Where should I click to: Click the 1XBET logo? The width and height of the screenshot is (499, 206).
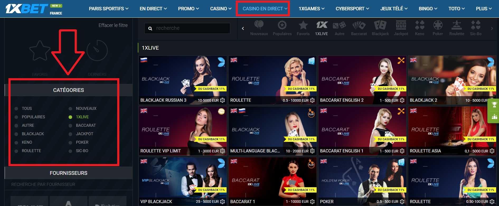point(27,9)
